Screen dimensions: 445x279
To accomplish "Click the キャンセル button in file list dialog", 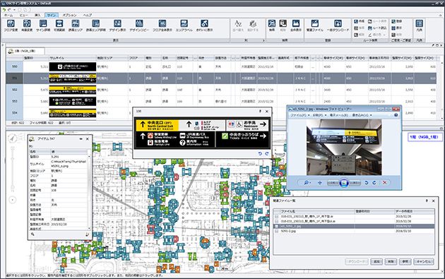I will [424, 261].
